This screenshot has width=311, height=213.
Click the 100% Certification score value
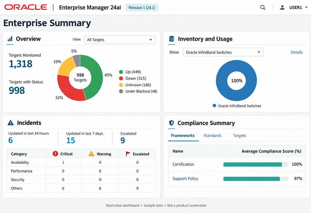[x=297, y=164]
